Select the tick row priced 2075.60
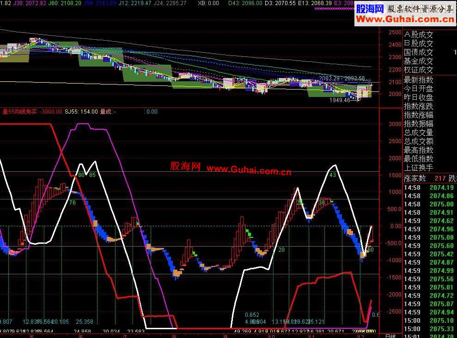 (430, 246)
